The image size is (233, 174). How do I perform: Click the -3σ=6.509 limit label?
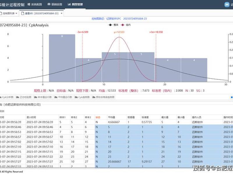82,32
